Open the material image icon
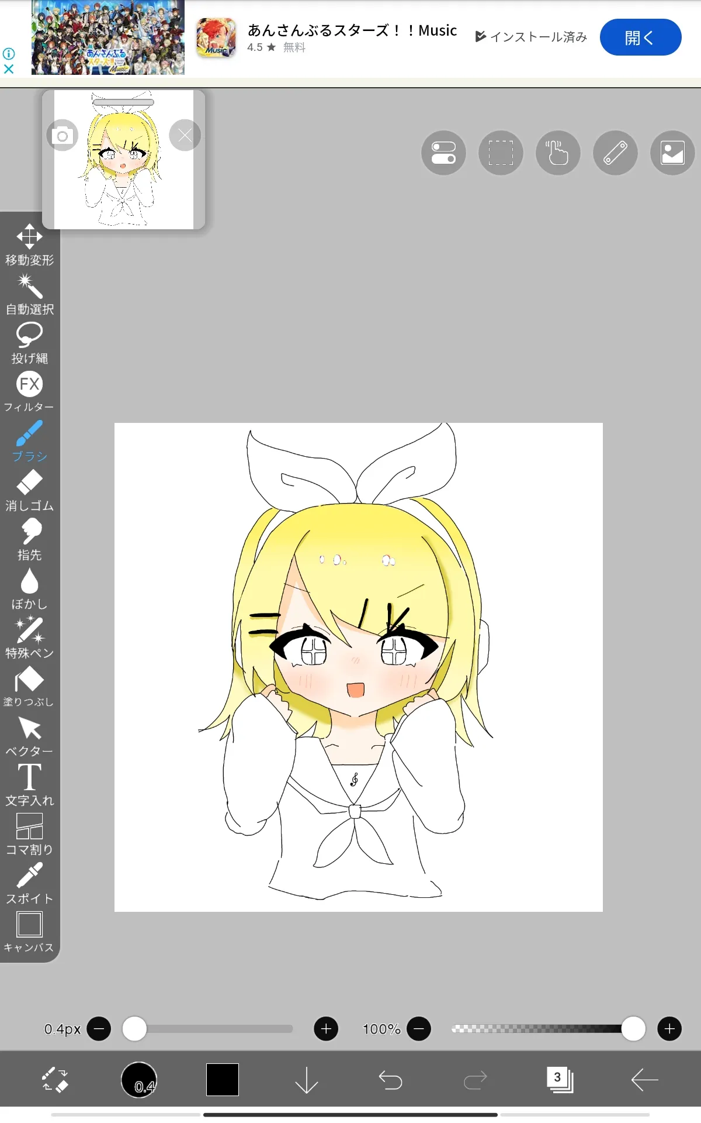 pyautogui.click(x=672, y=153)
